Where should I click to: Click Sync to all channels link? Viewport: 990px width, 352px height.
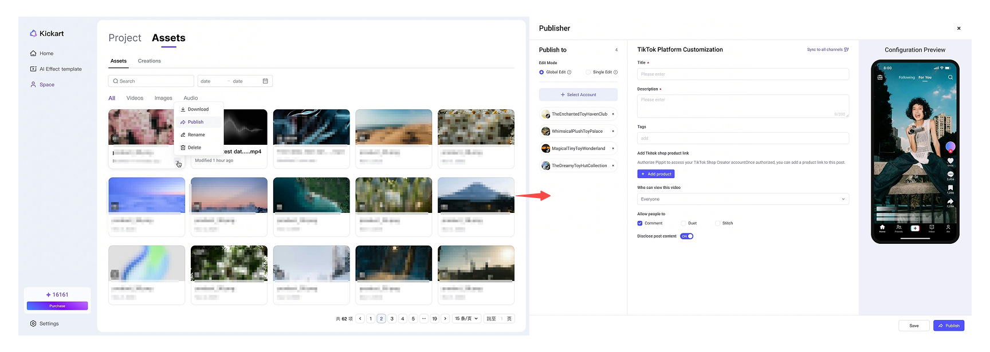(828, 50)
